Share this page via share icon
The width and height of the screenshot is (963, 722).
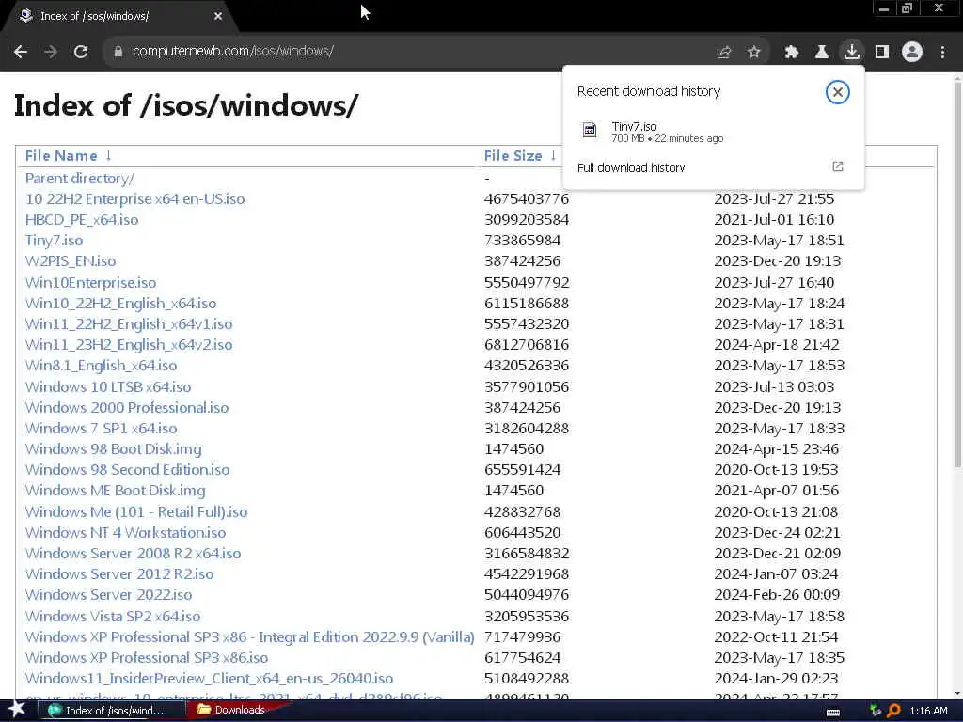pos(724,53)
